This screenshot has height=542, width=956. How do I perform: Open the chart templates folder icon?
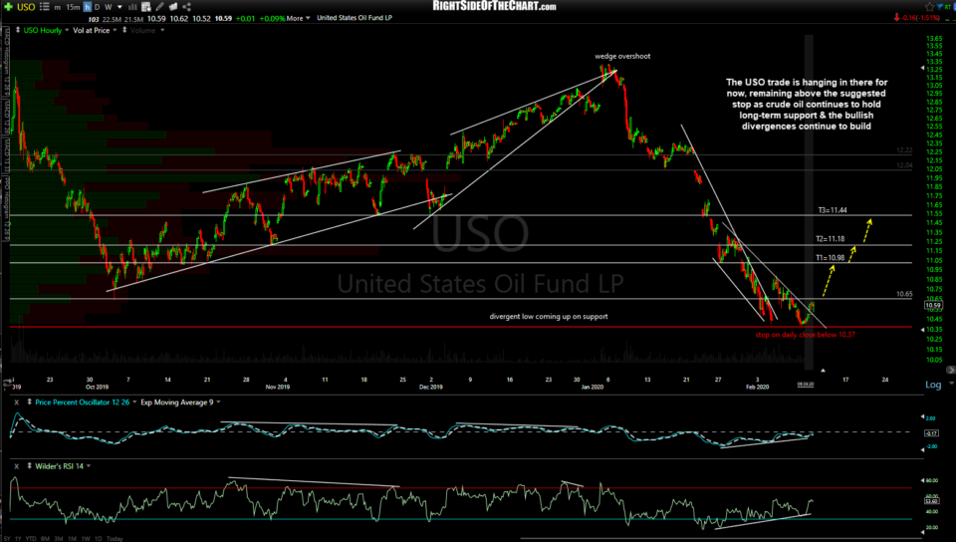tap(173, 7)
